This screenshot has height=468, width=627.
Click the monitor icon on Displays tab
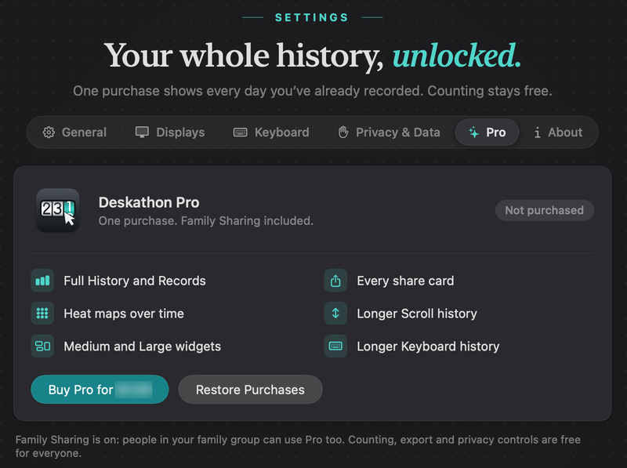[x=142, y=132]
